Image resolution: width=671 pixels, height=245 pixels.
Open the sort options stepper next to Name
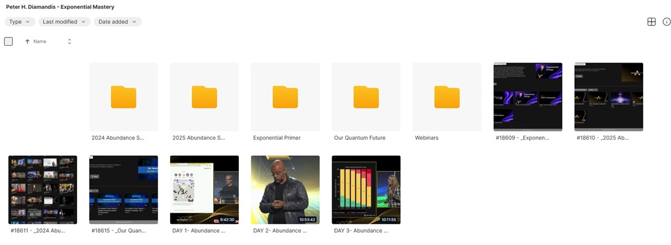pyautogui.click(x=69, y=42)
